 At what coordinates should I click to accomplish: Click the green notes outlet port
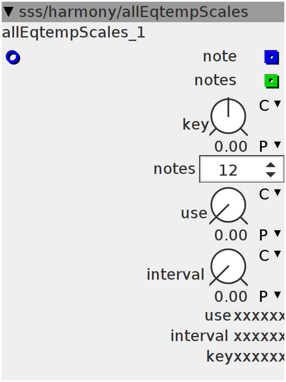tap(271, 81)
